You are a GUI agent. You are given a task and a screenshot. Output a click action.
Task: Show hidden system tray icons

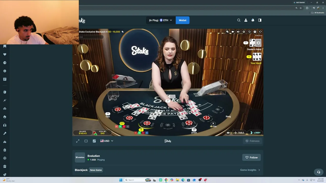[x=300, y=180]
